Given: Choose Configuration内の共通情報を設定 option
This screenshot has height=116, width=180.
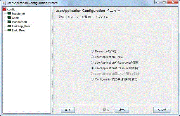Looking at the screenshot, I should click(114, 79).
